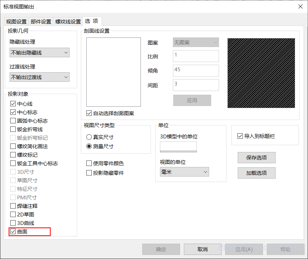Go to the 螺纹线设置 tab

point(68,21)
